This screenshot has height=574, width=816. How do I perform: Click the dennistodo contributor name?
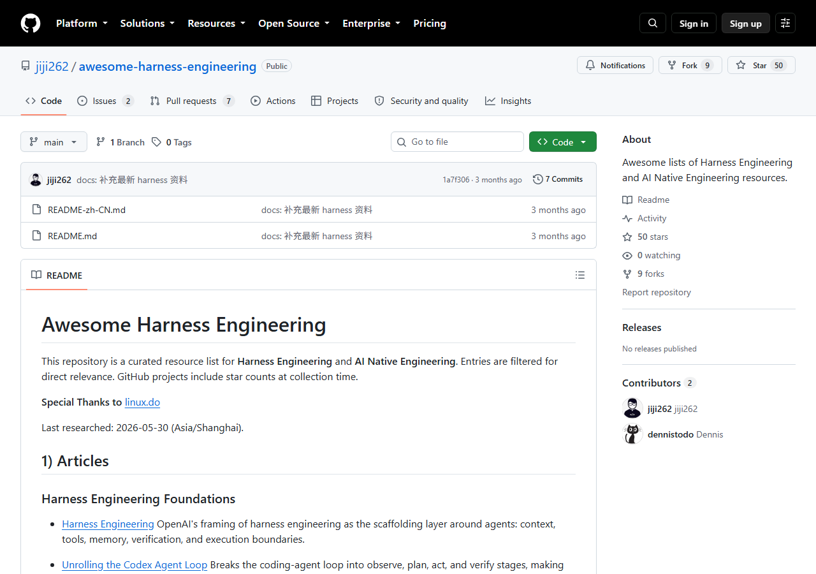tap(671, 434)
